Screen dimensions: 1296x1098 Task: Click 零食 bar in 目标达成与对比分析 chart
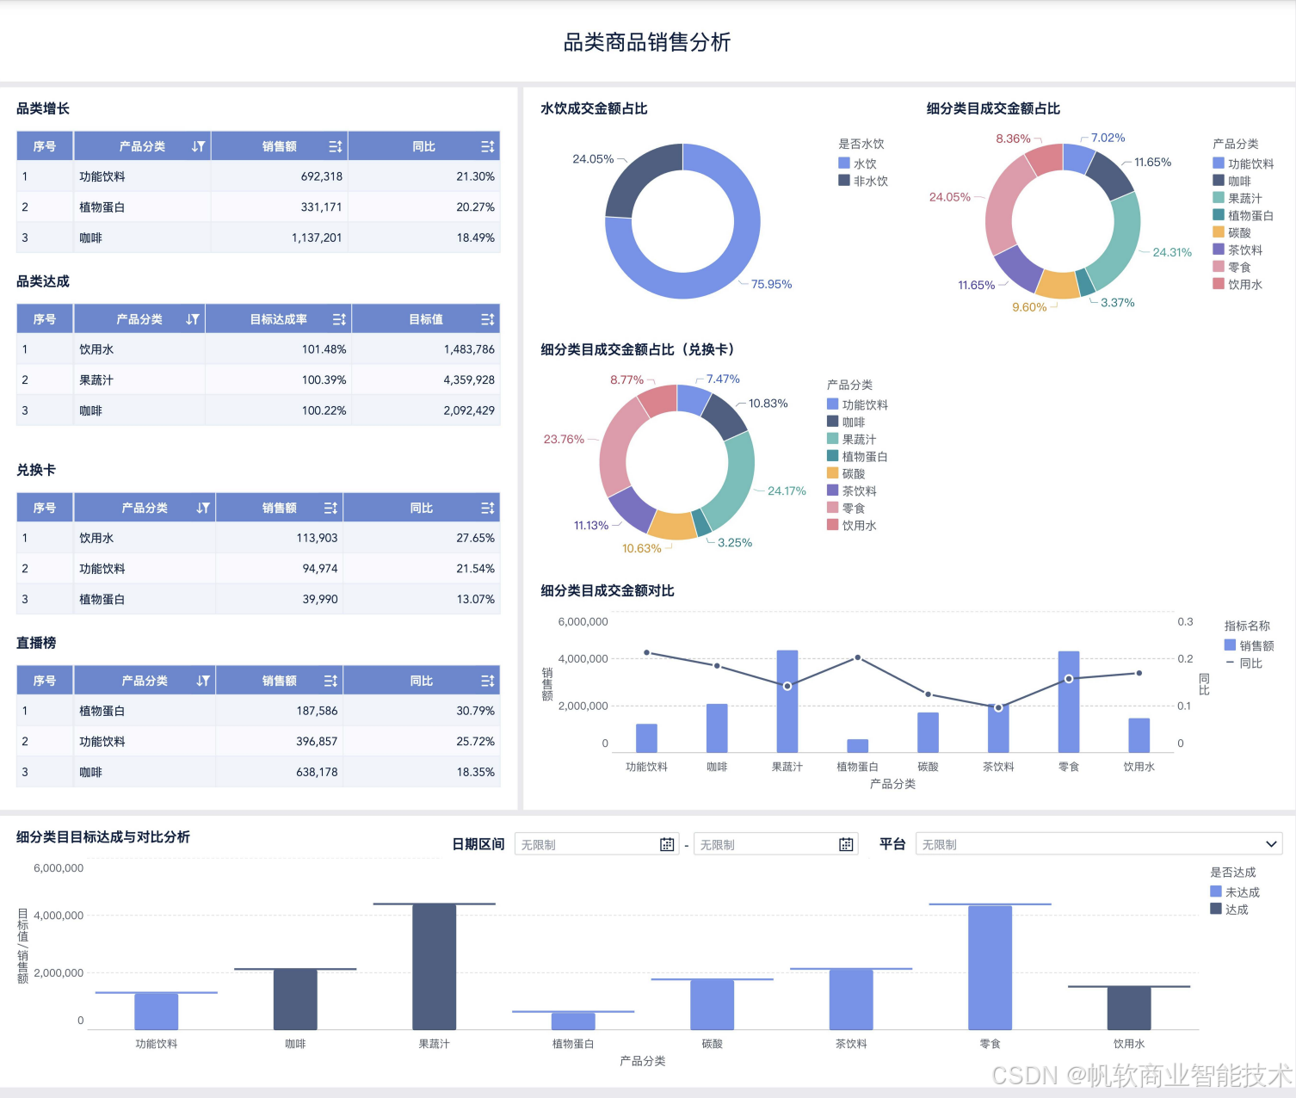coord(991,968)
